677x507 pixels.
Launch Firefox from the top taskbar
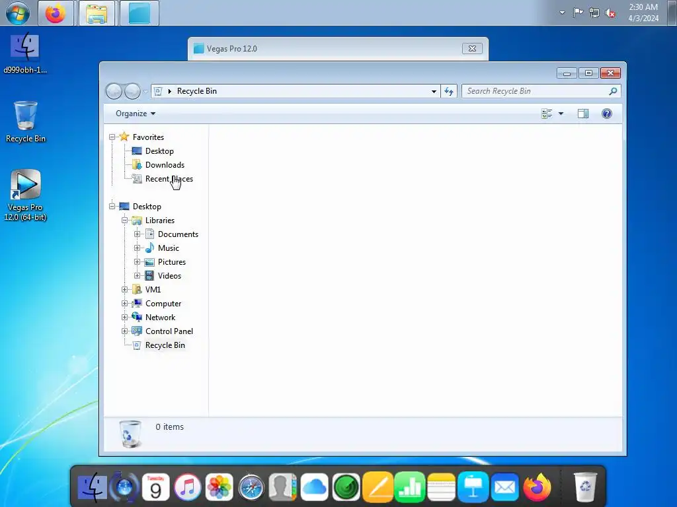point(56,13)
